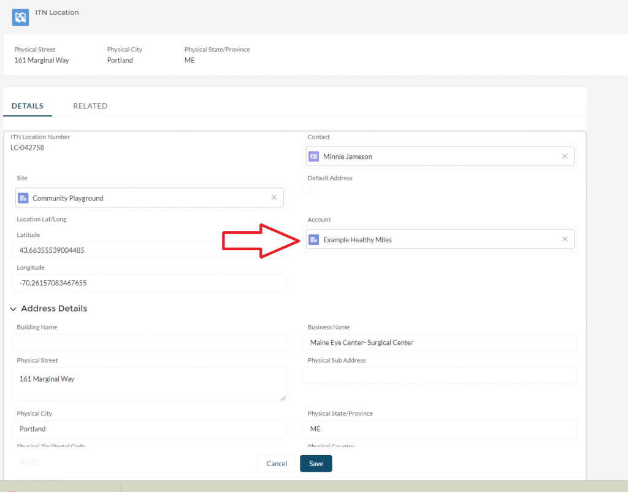This screenshot has width=628, height=492.
Task: Click the Site icon beside Community Playground
Action: [23, 198]
